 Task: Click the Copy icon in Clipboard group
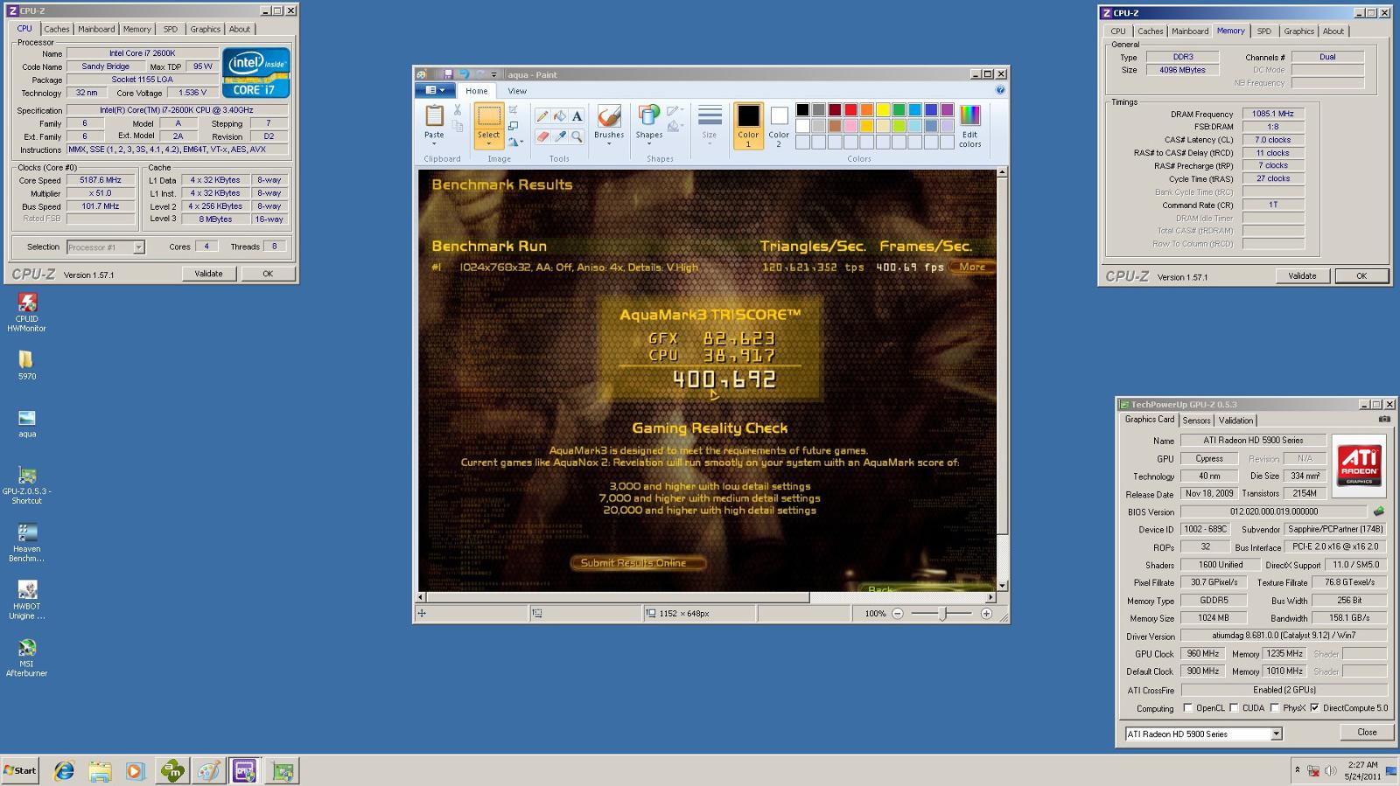click(457, 128)
